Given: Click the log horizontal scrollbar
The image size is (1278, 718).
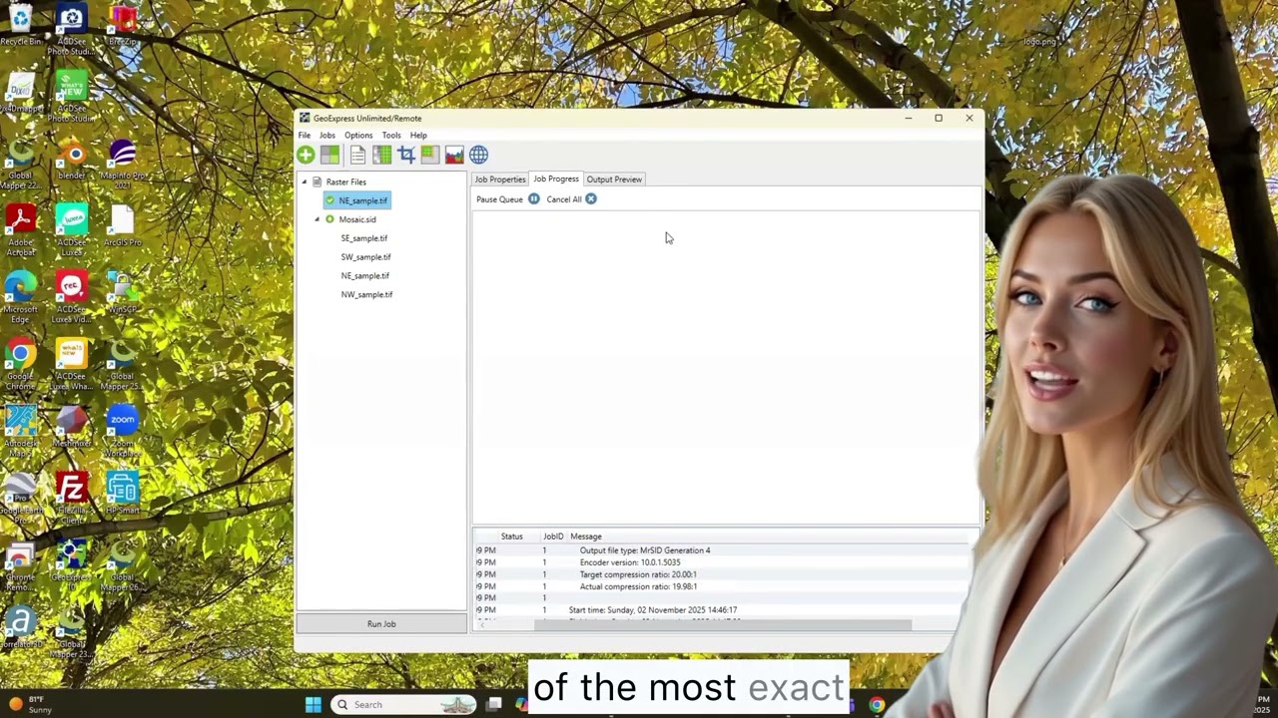Looking at the screenshot, I should click(x=723, y=626).
